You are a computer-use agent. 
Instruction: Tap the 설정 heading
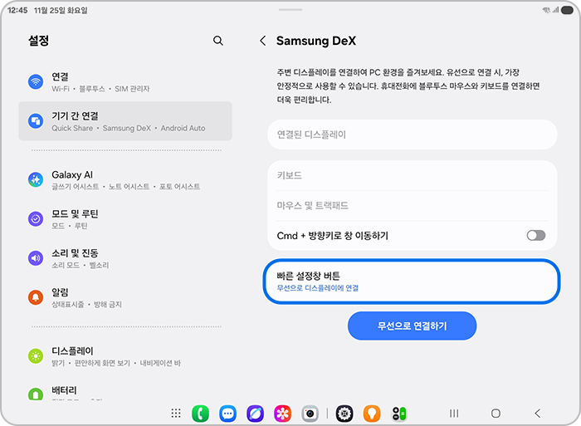pyautogui.click(x=38, y=41)
